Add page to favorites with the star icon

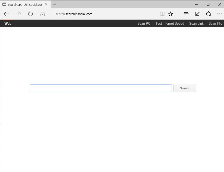click(171, 14)
